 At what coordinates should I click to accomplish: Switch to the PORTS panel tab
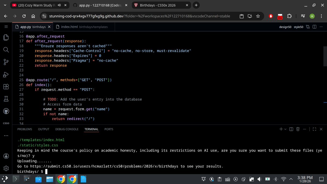tap(109, 129)
